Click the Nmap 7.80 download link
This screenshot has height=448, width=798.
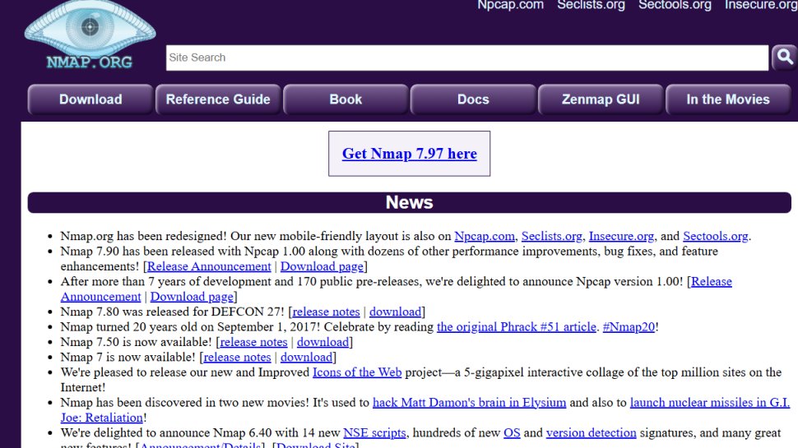click(395, 312)
